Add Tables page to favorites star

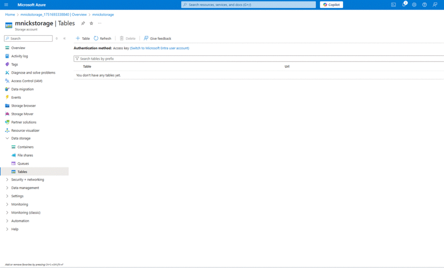click(91, 23)
